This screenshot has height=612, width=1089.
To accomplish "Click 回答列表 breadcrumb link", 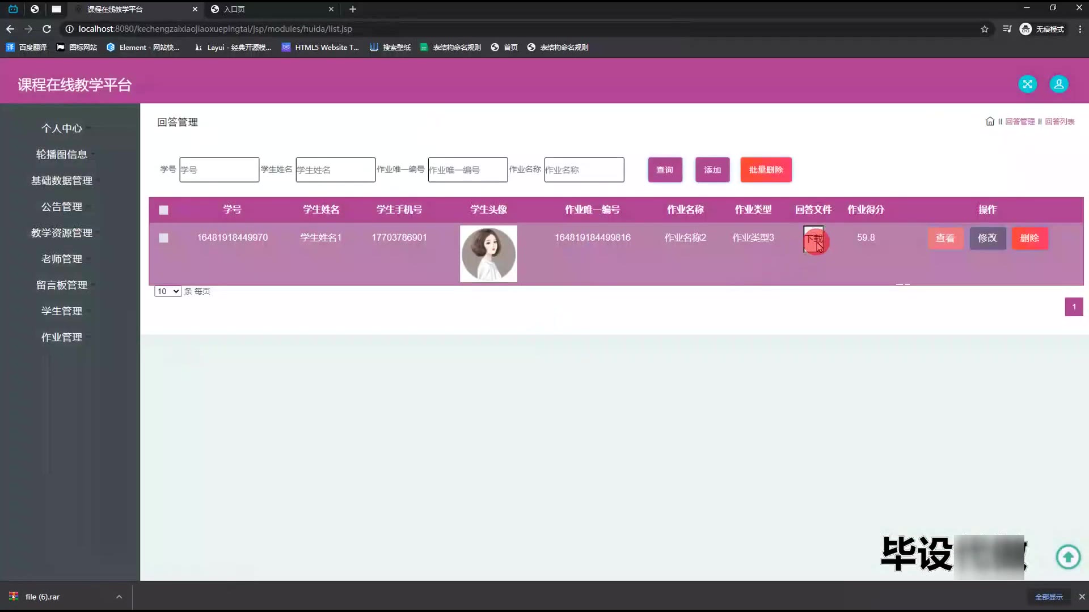I will tap(1060, 122).
